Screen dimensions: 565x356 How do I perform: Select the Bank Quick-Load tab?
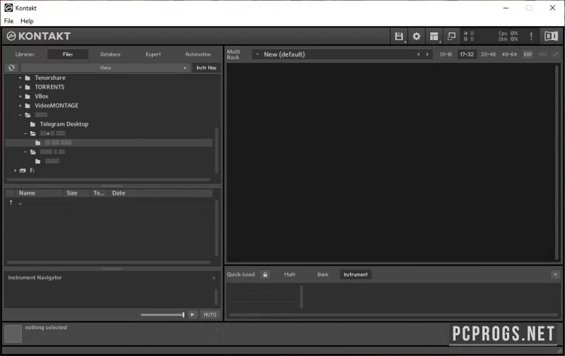[323, 274]
